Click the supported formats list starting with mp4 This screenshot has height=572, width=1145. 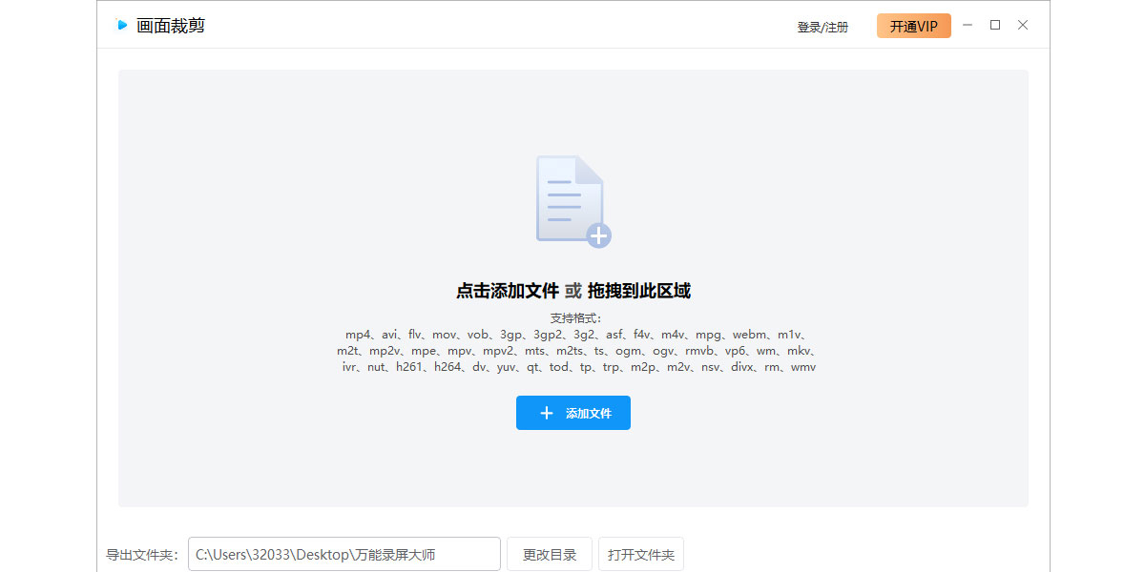tap(576, 351)
